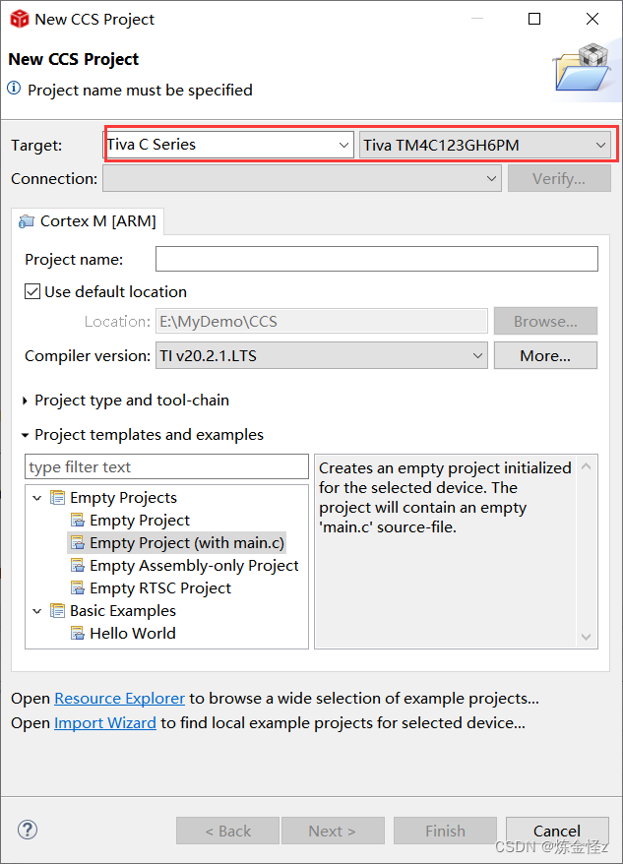
Task: Open the Resource Explorer link
Action: tap(120, 698)
